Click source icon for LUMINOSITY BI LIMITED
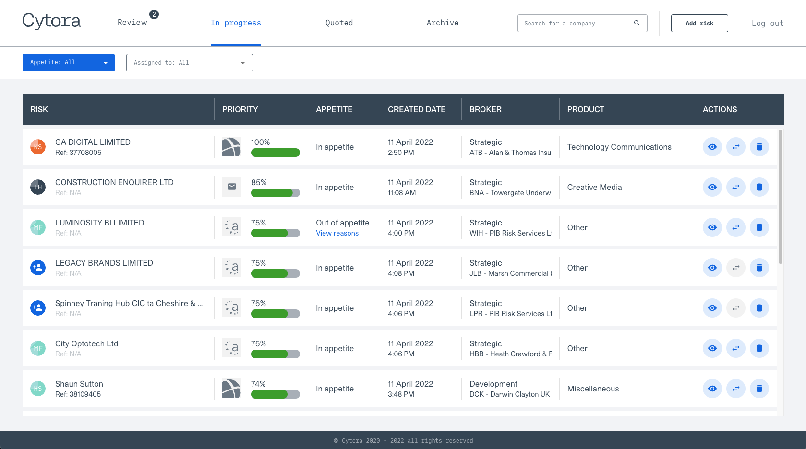The image size is (806, 449). (231, 227)
